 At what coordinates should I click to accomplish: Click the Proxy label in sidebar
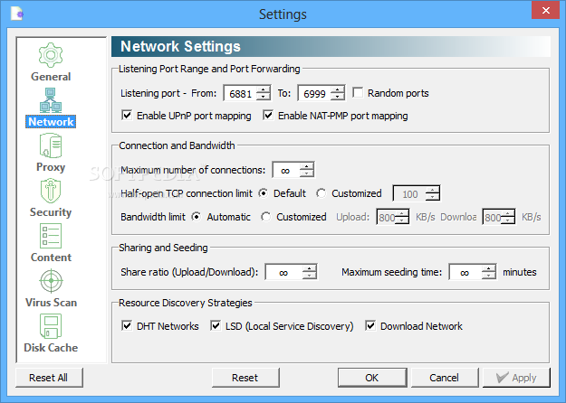pyautogui.click(x=51, y=167)
